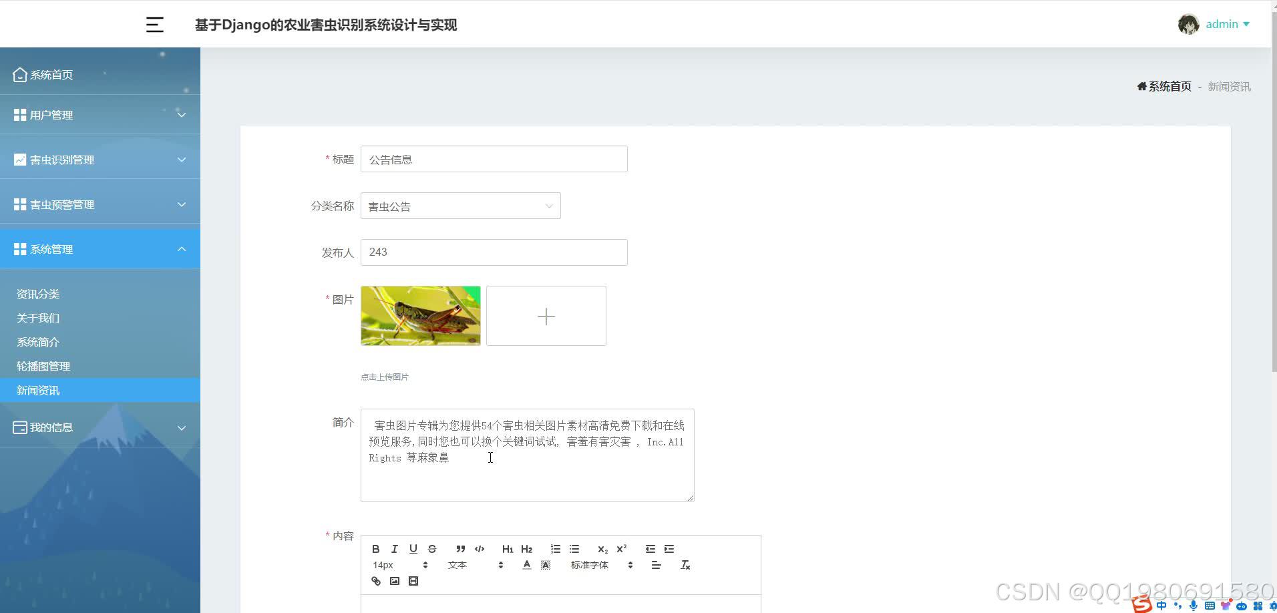This screenshot has width=1277, height=613.
Task: Apply italic formatting in the editor toolbar
Action: click(394, 549)
